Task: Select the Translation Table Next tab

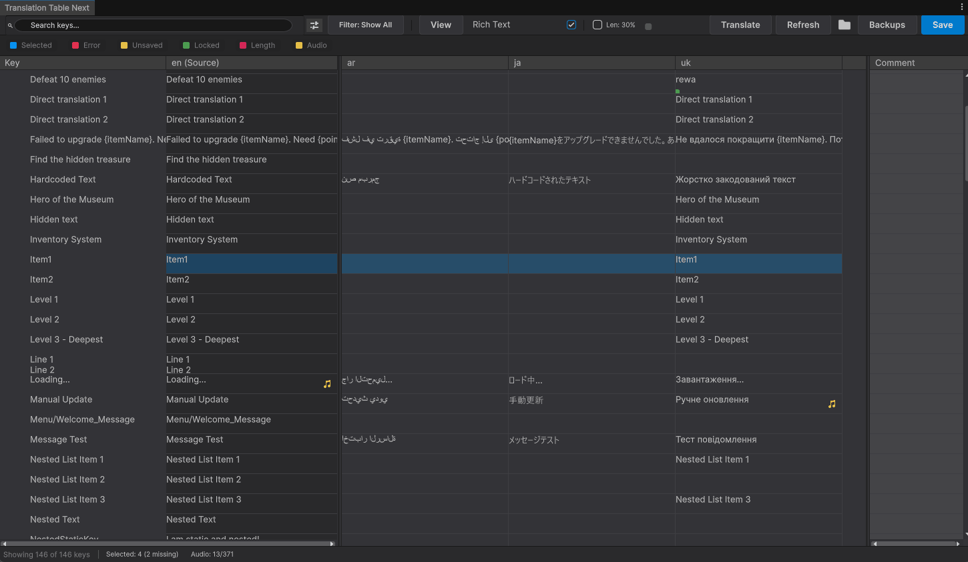Action: point(47,8)
